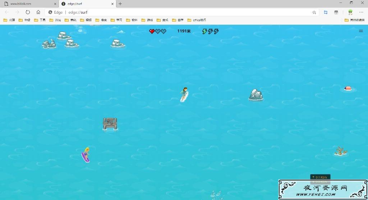This screenshot has height=200, width=368.
Task: Open the 音乐 bookmark folder
Action: pos(162,20)
